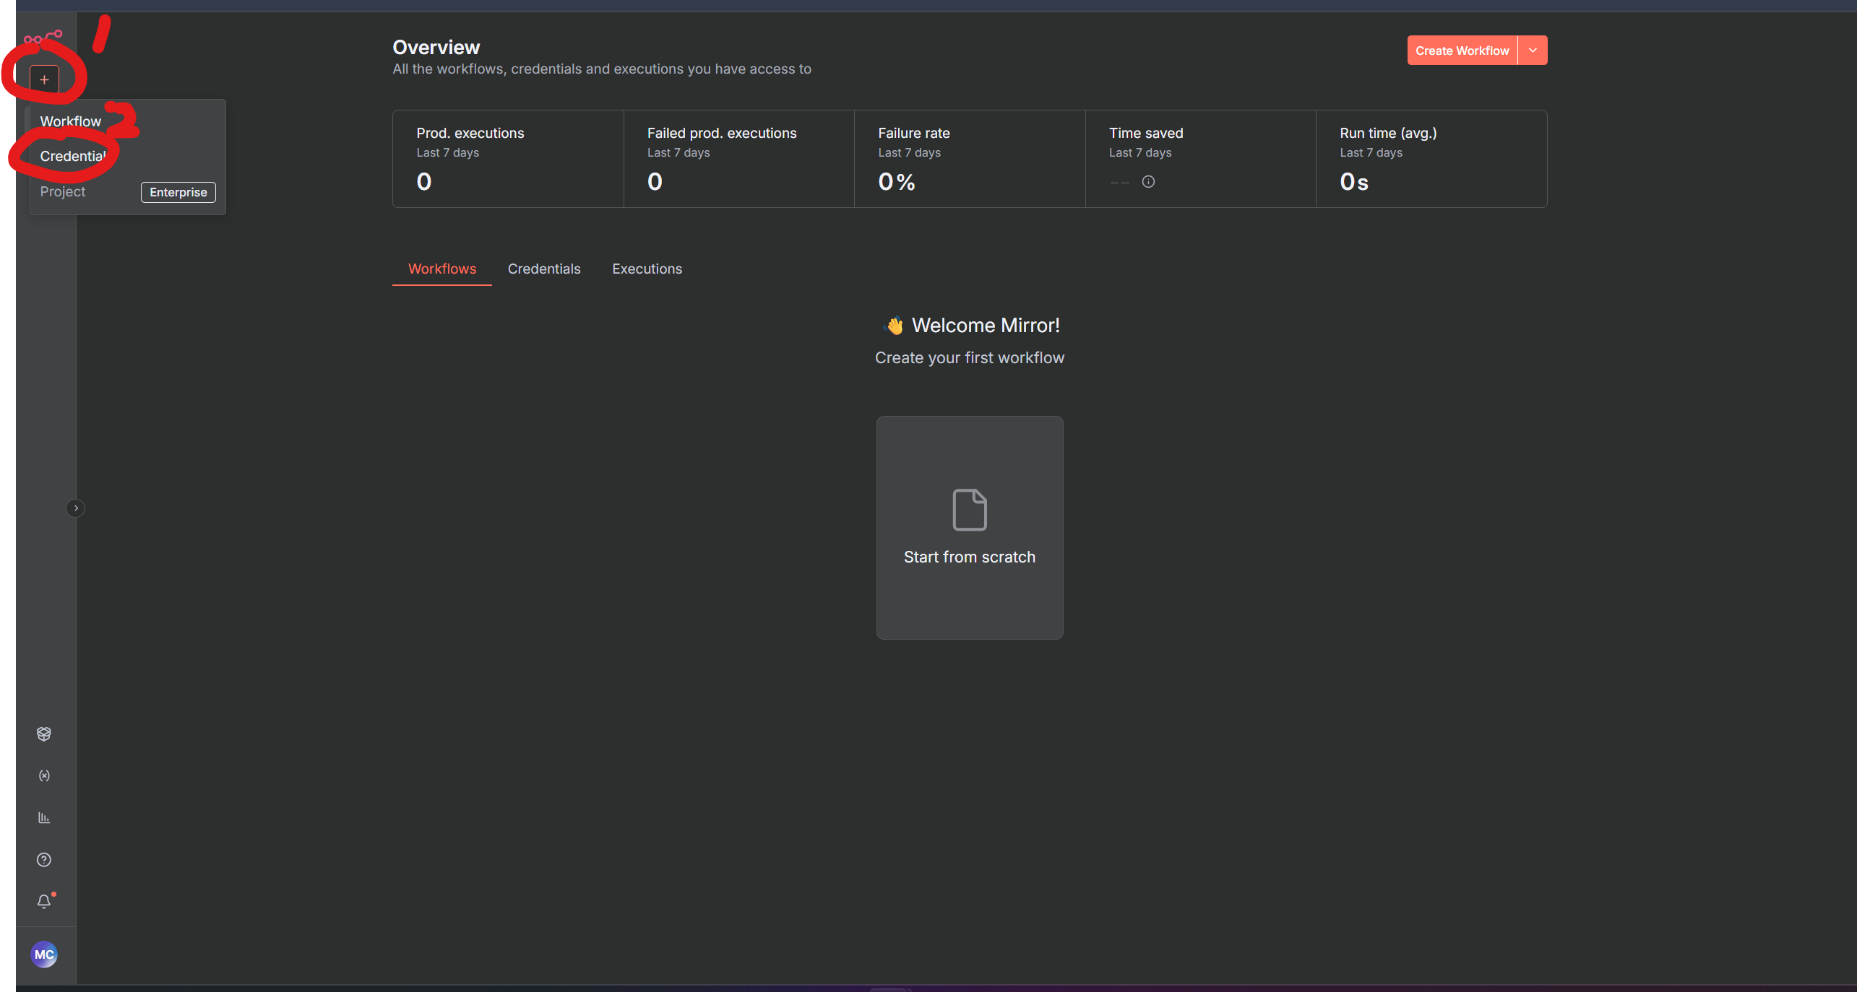Open the Help question mark icon
Viewport: 1857px width, 992px height.
coord(44,859)
